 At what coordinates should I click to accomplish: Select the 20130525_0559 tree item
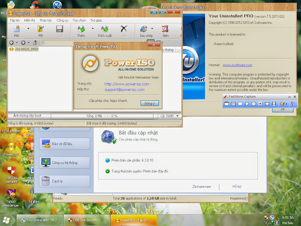pyautogui.click(x=26, y=49)
